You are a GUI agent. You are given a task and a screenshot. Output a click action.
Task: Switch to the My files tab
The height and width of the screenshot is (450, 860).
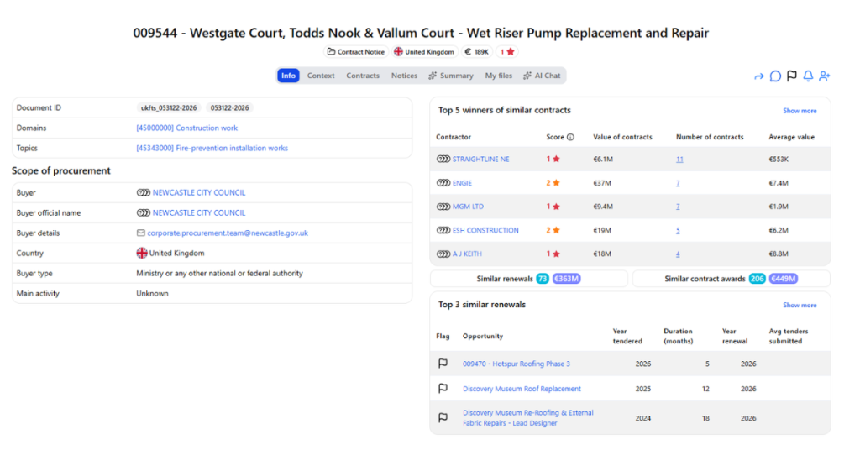[x=499, y=76]
